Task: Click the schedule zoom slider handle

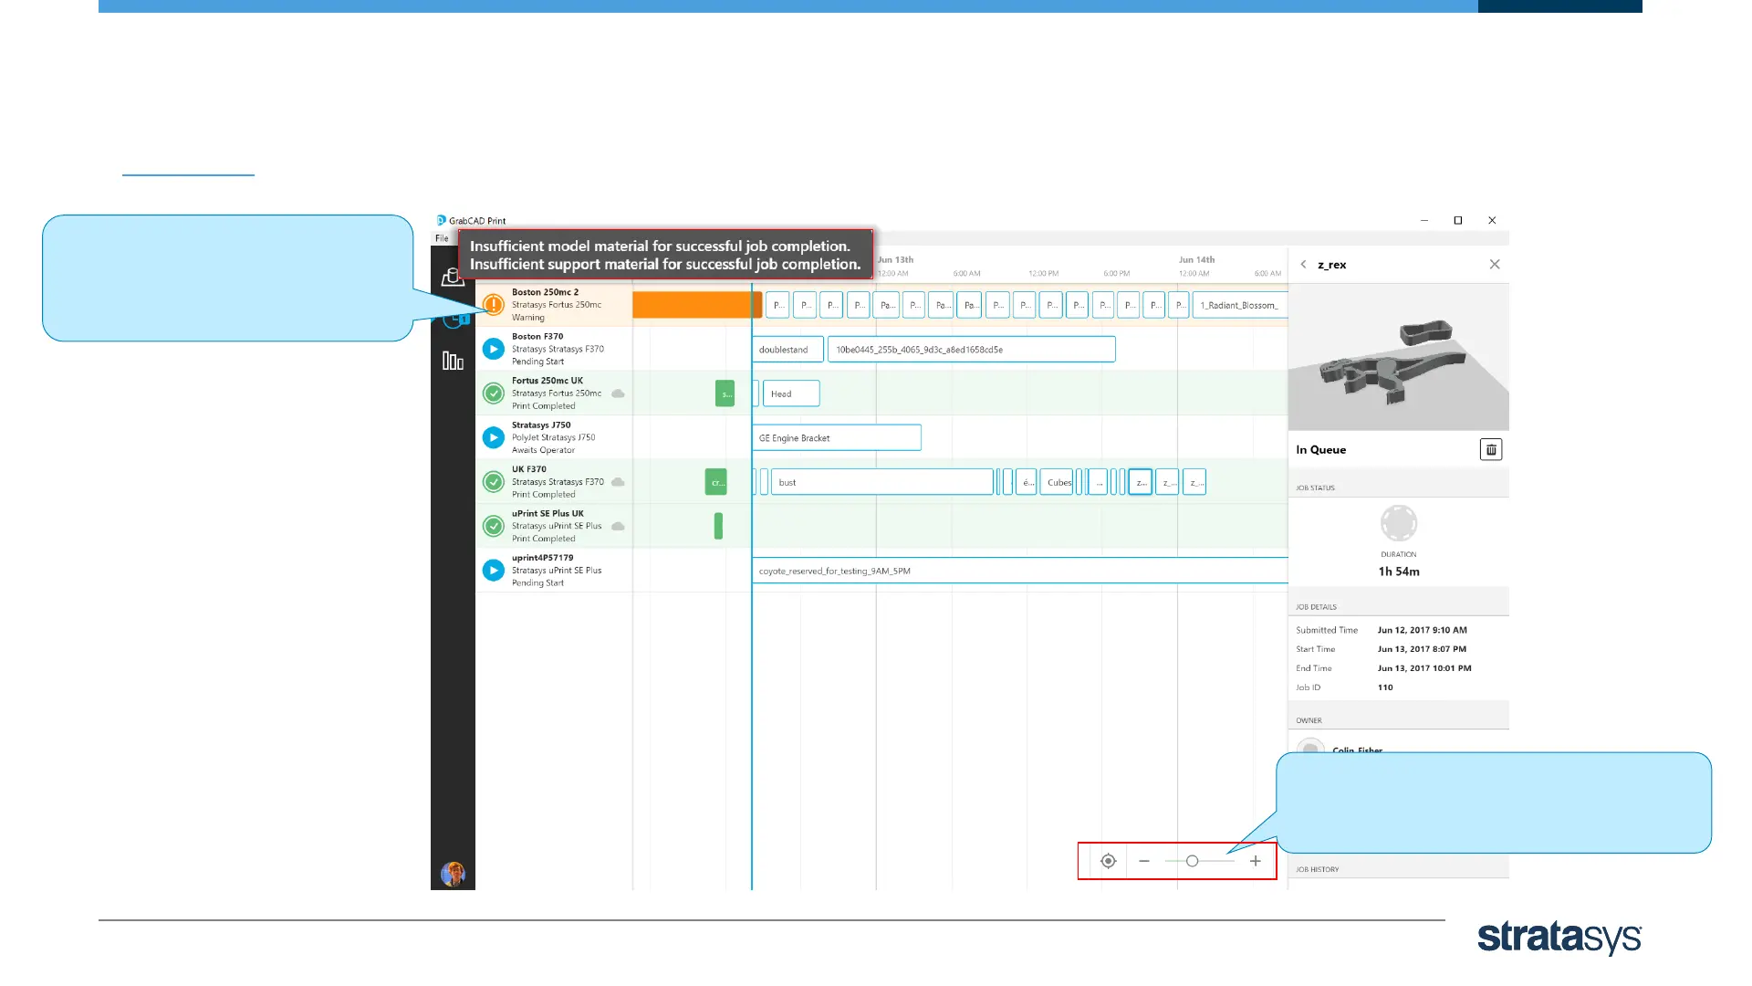Action: pos(1192,861)
